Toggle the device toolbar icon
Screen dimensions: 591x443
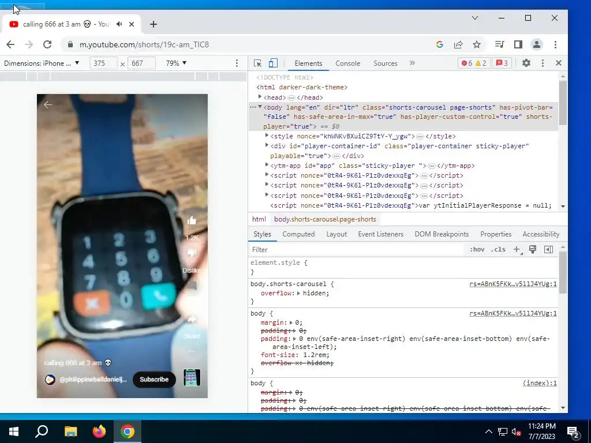pos(273,63)
